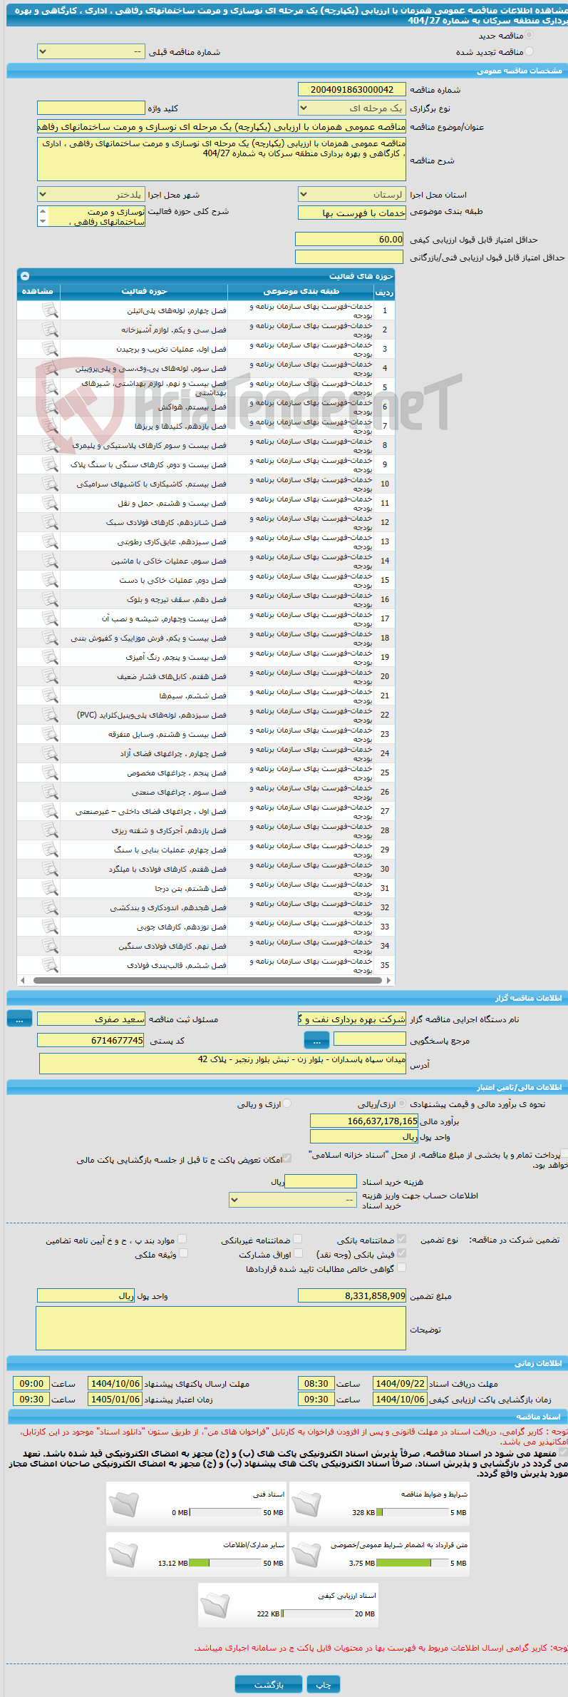568x1697 pixels.
Task: Open شماره مناقصه قبلی dropdown
Action: coord(91,52)
